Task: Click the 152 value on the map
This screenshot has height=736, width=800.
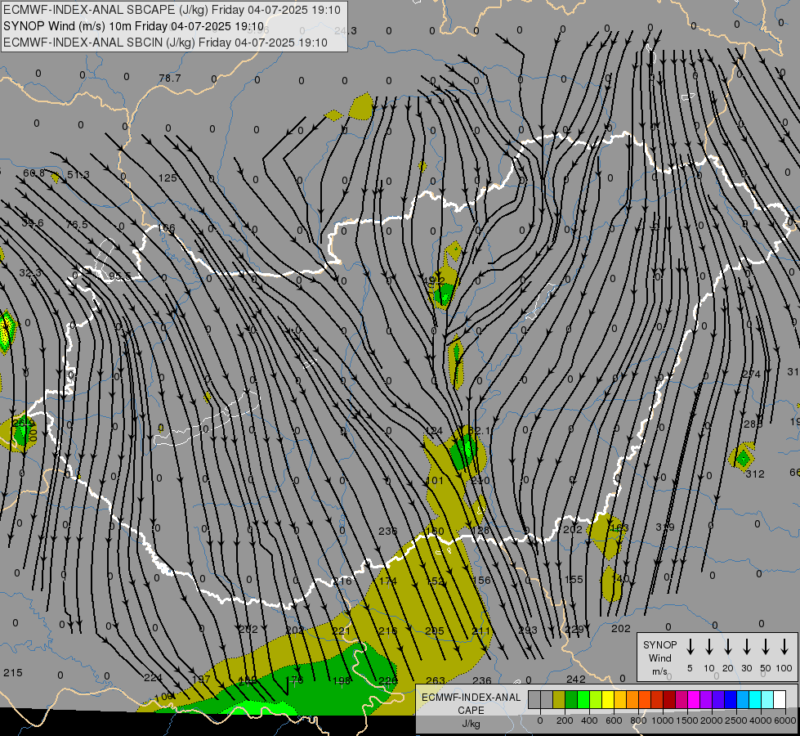Action: pyautogui.click(x=435, y=581)
